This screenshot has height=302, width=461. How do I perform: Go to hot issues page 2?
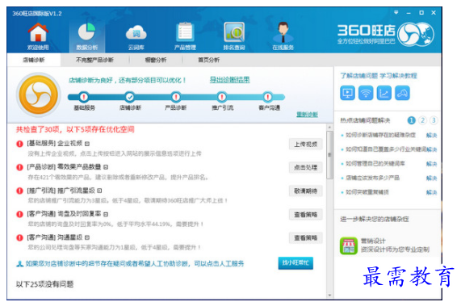tap(422, 120)
